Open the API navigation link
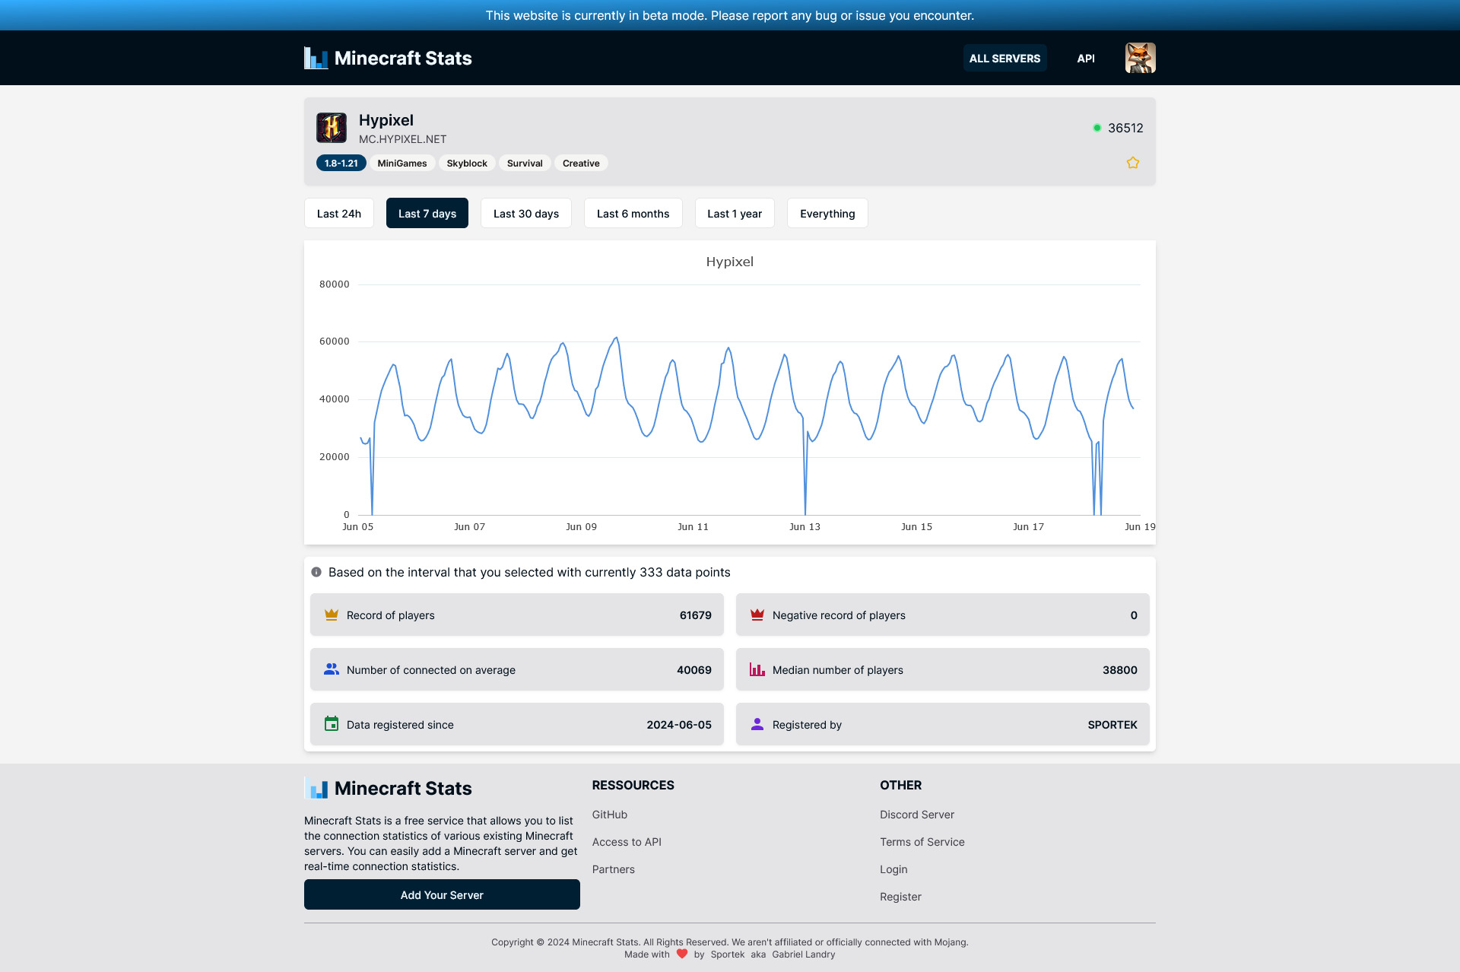Screen dimensions: 1460x972 [1086, 58]
